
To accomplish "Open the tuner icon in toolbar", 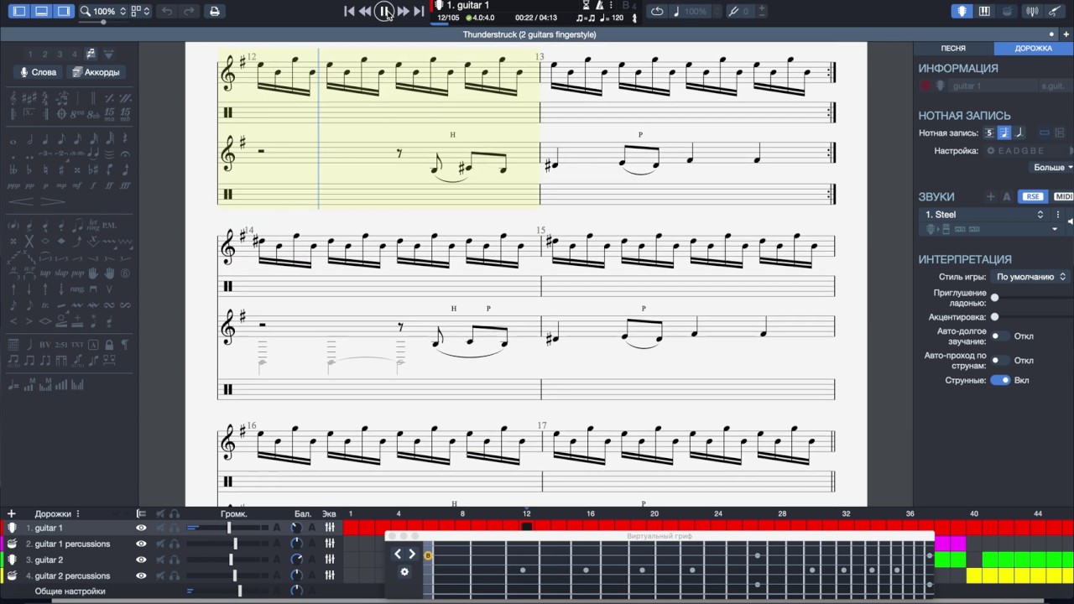I will (1031, 11).
